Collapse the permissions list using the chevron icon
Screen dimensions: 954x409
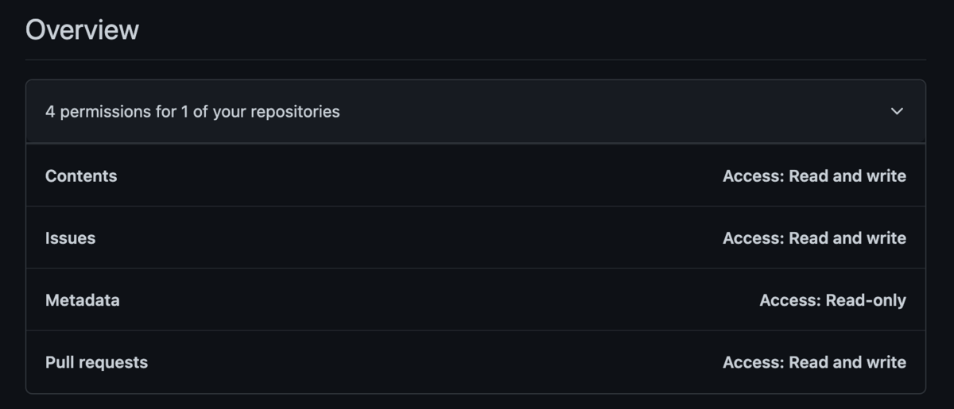(897, 111)
